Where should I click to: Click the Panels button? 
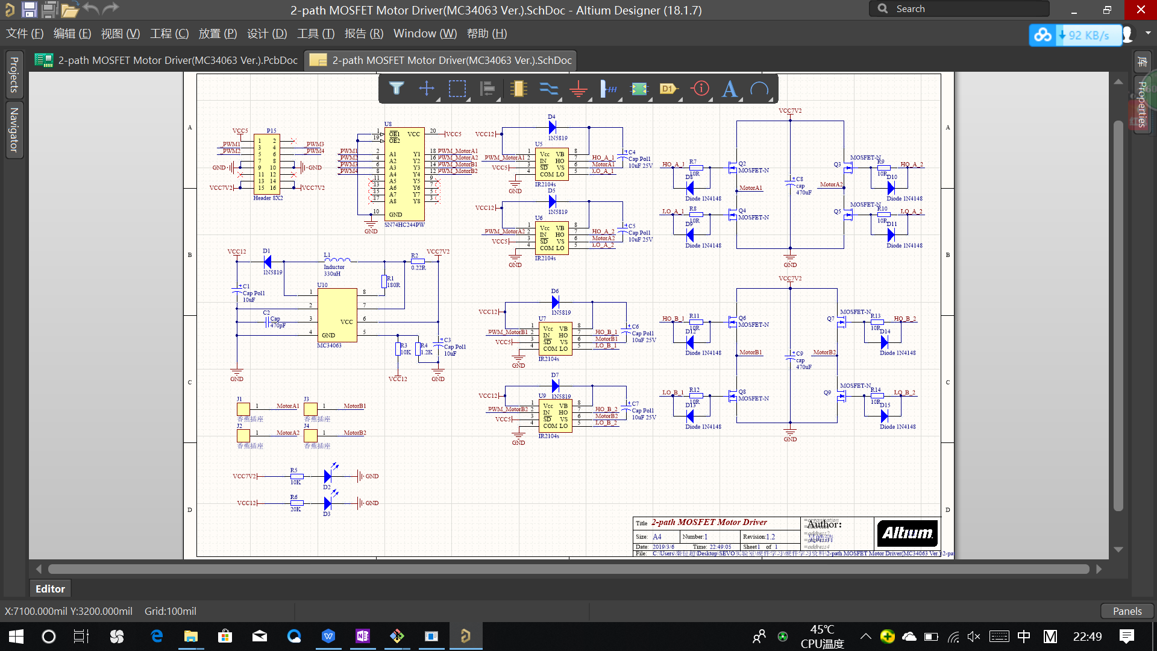[1127, 611]
